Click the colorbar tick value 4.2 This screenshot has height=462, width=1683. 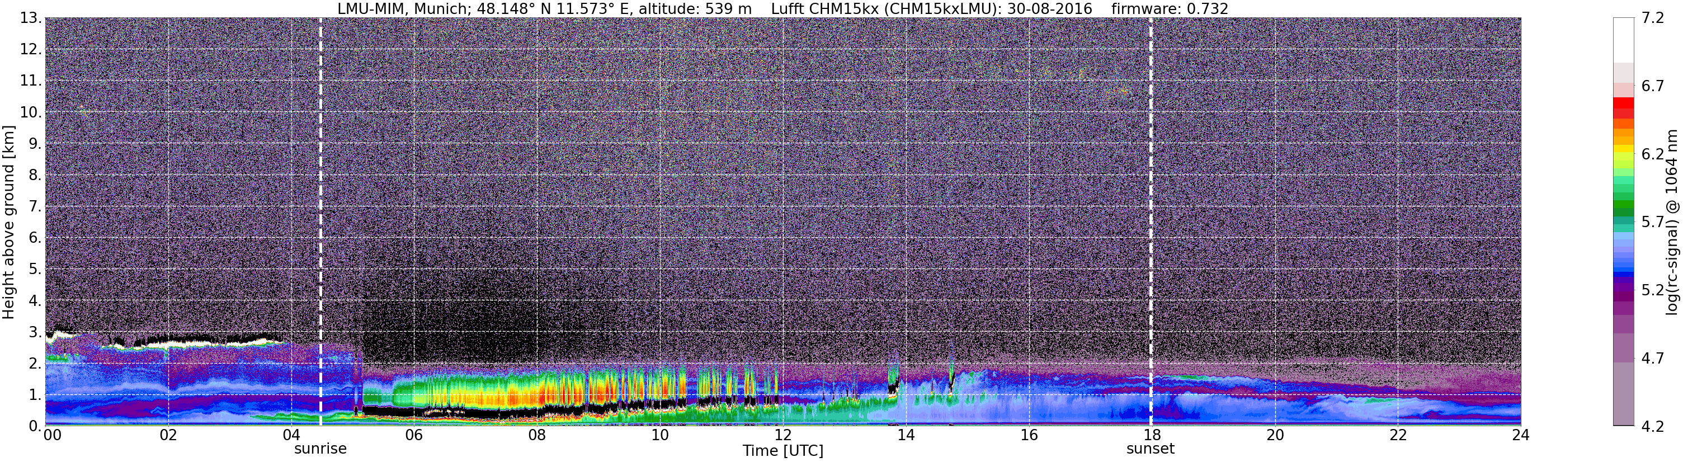pyautogui.click(x=1653, y=426)
